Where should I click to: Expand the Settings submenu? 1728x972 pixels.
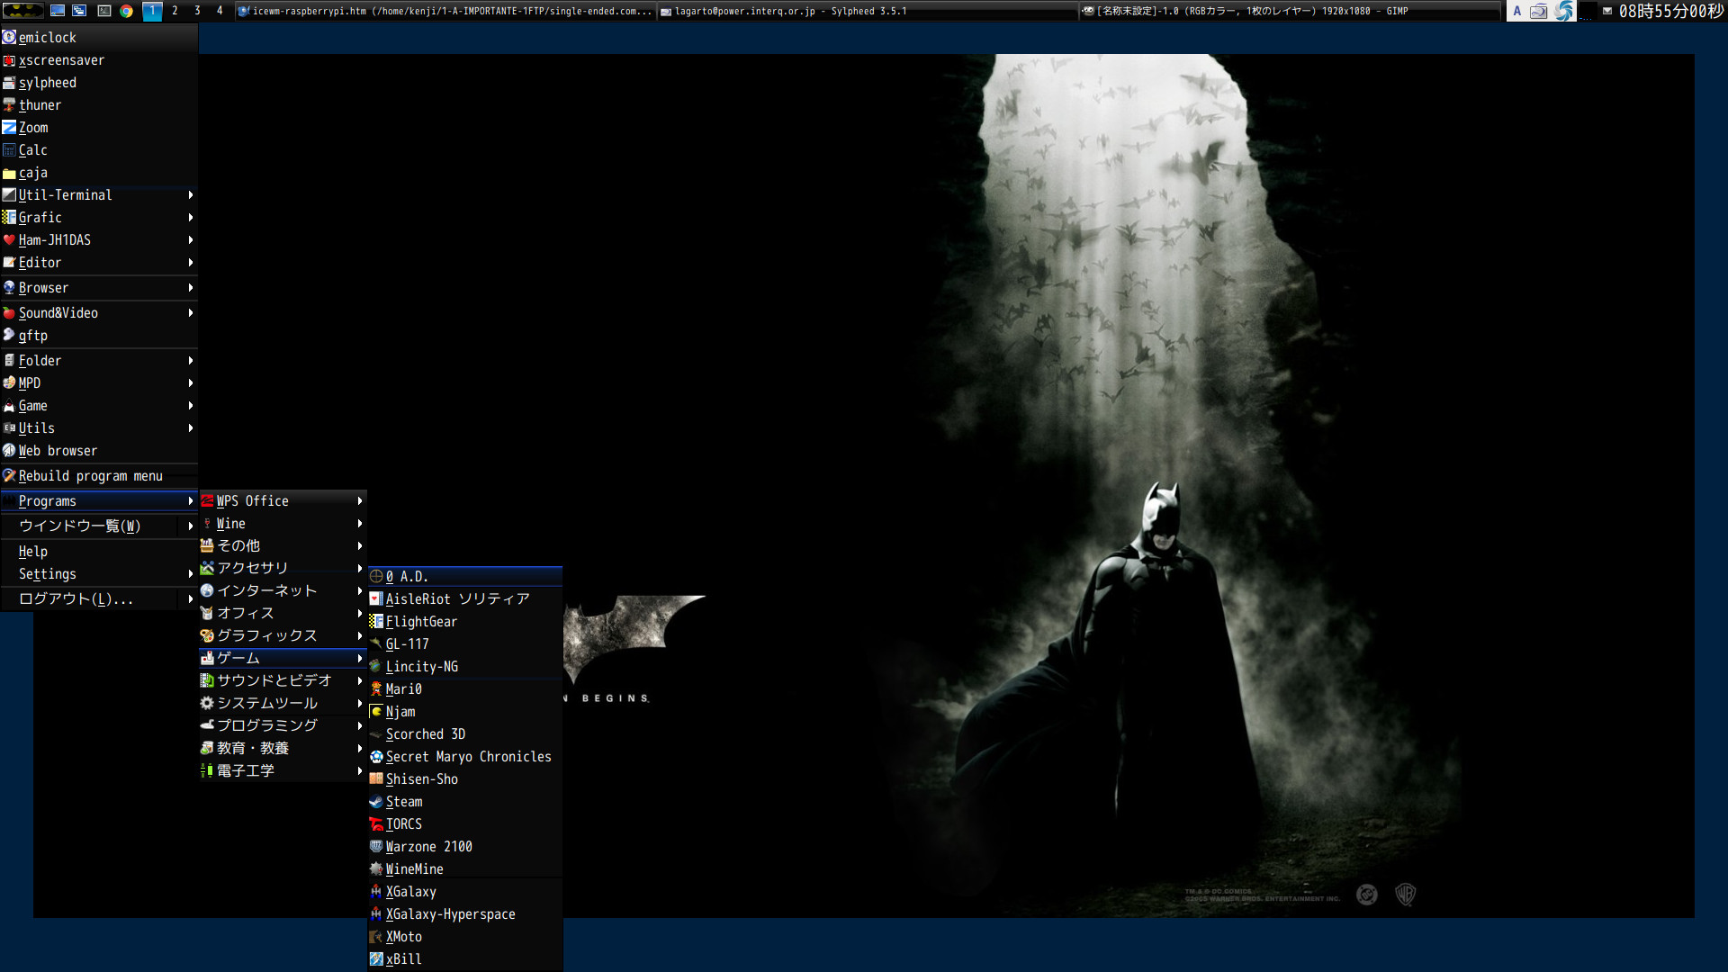[46, 573]
